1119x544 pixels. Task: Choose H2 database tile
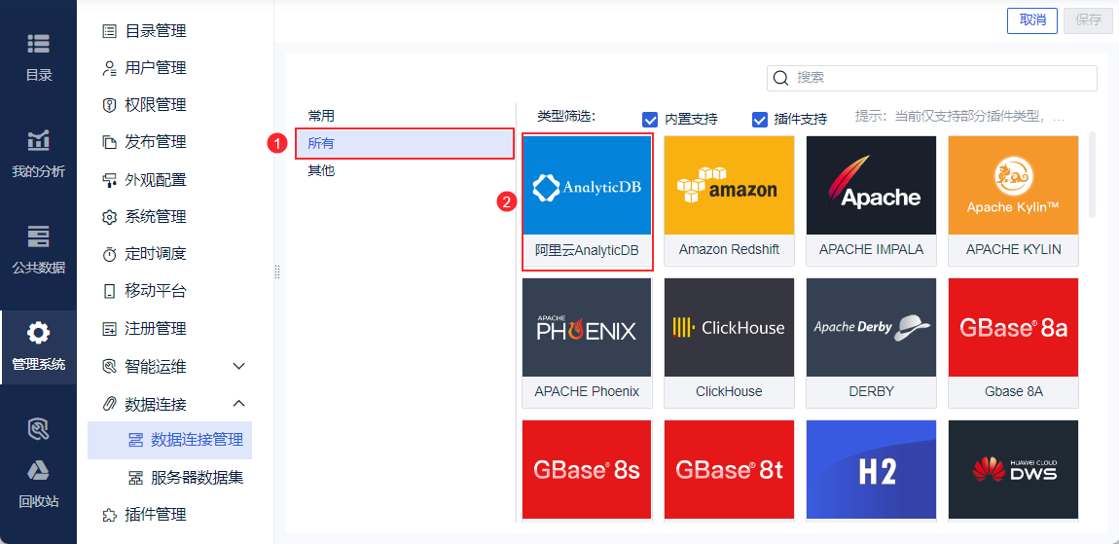871,471
